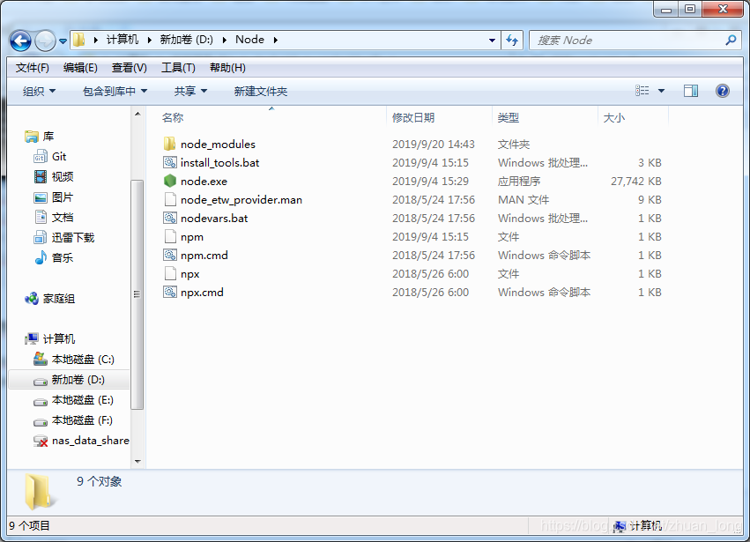Click the greyed Forward arrow button
This screenshot has width=750, height=542.
coord(46,41)
